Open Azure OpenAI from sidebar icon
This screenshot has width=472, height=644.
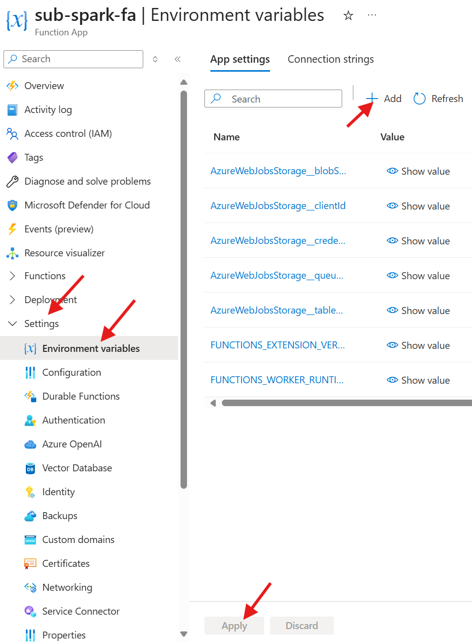30,444
